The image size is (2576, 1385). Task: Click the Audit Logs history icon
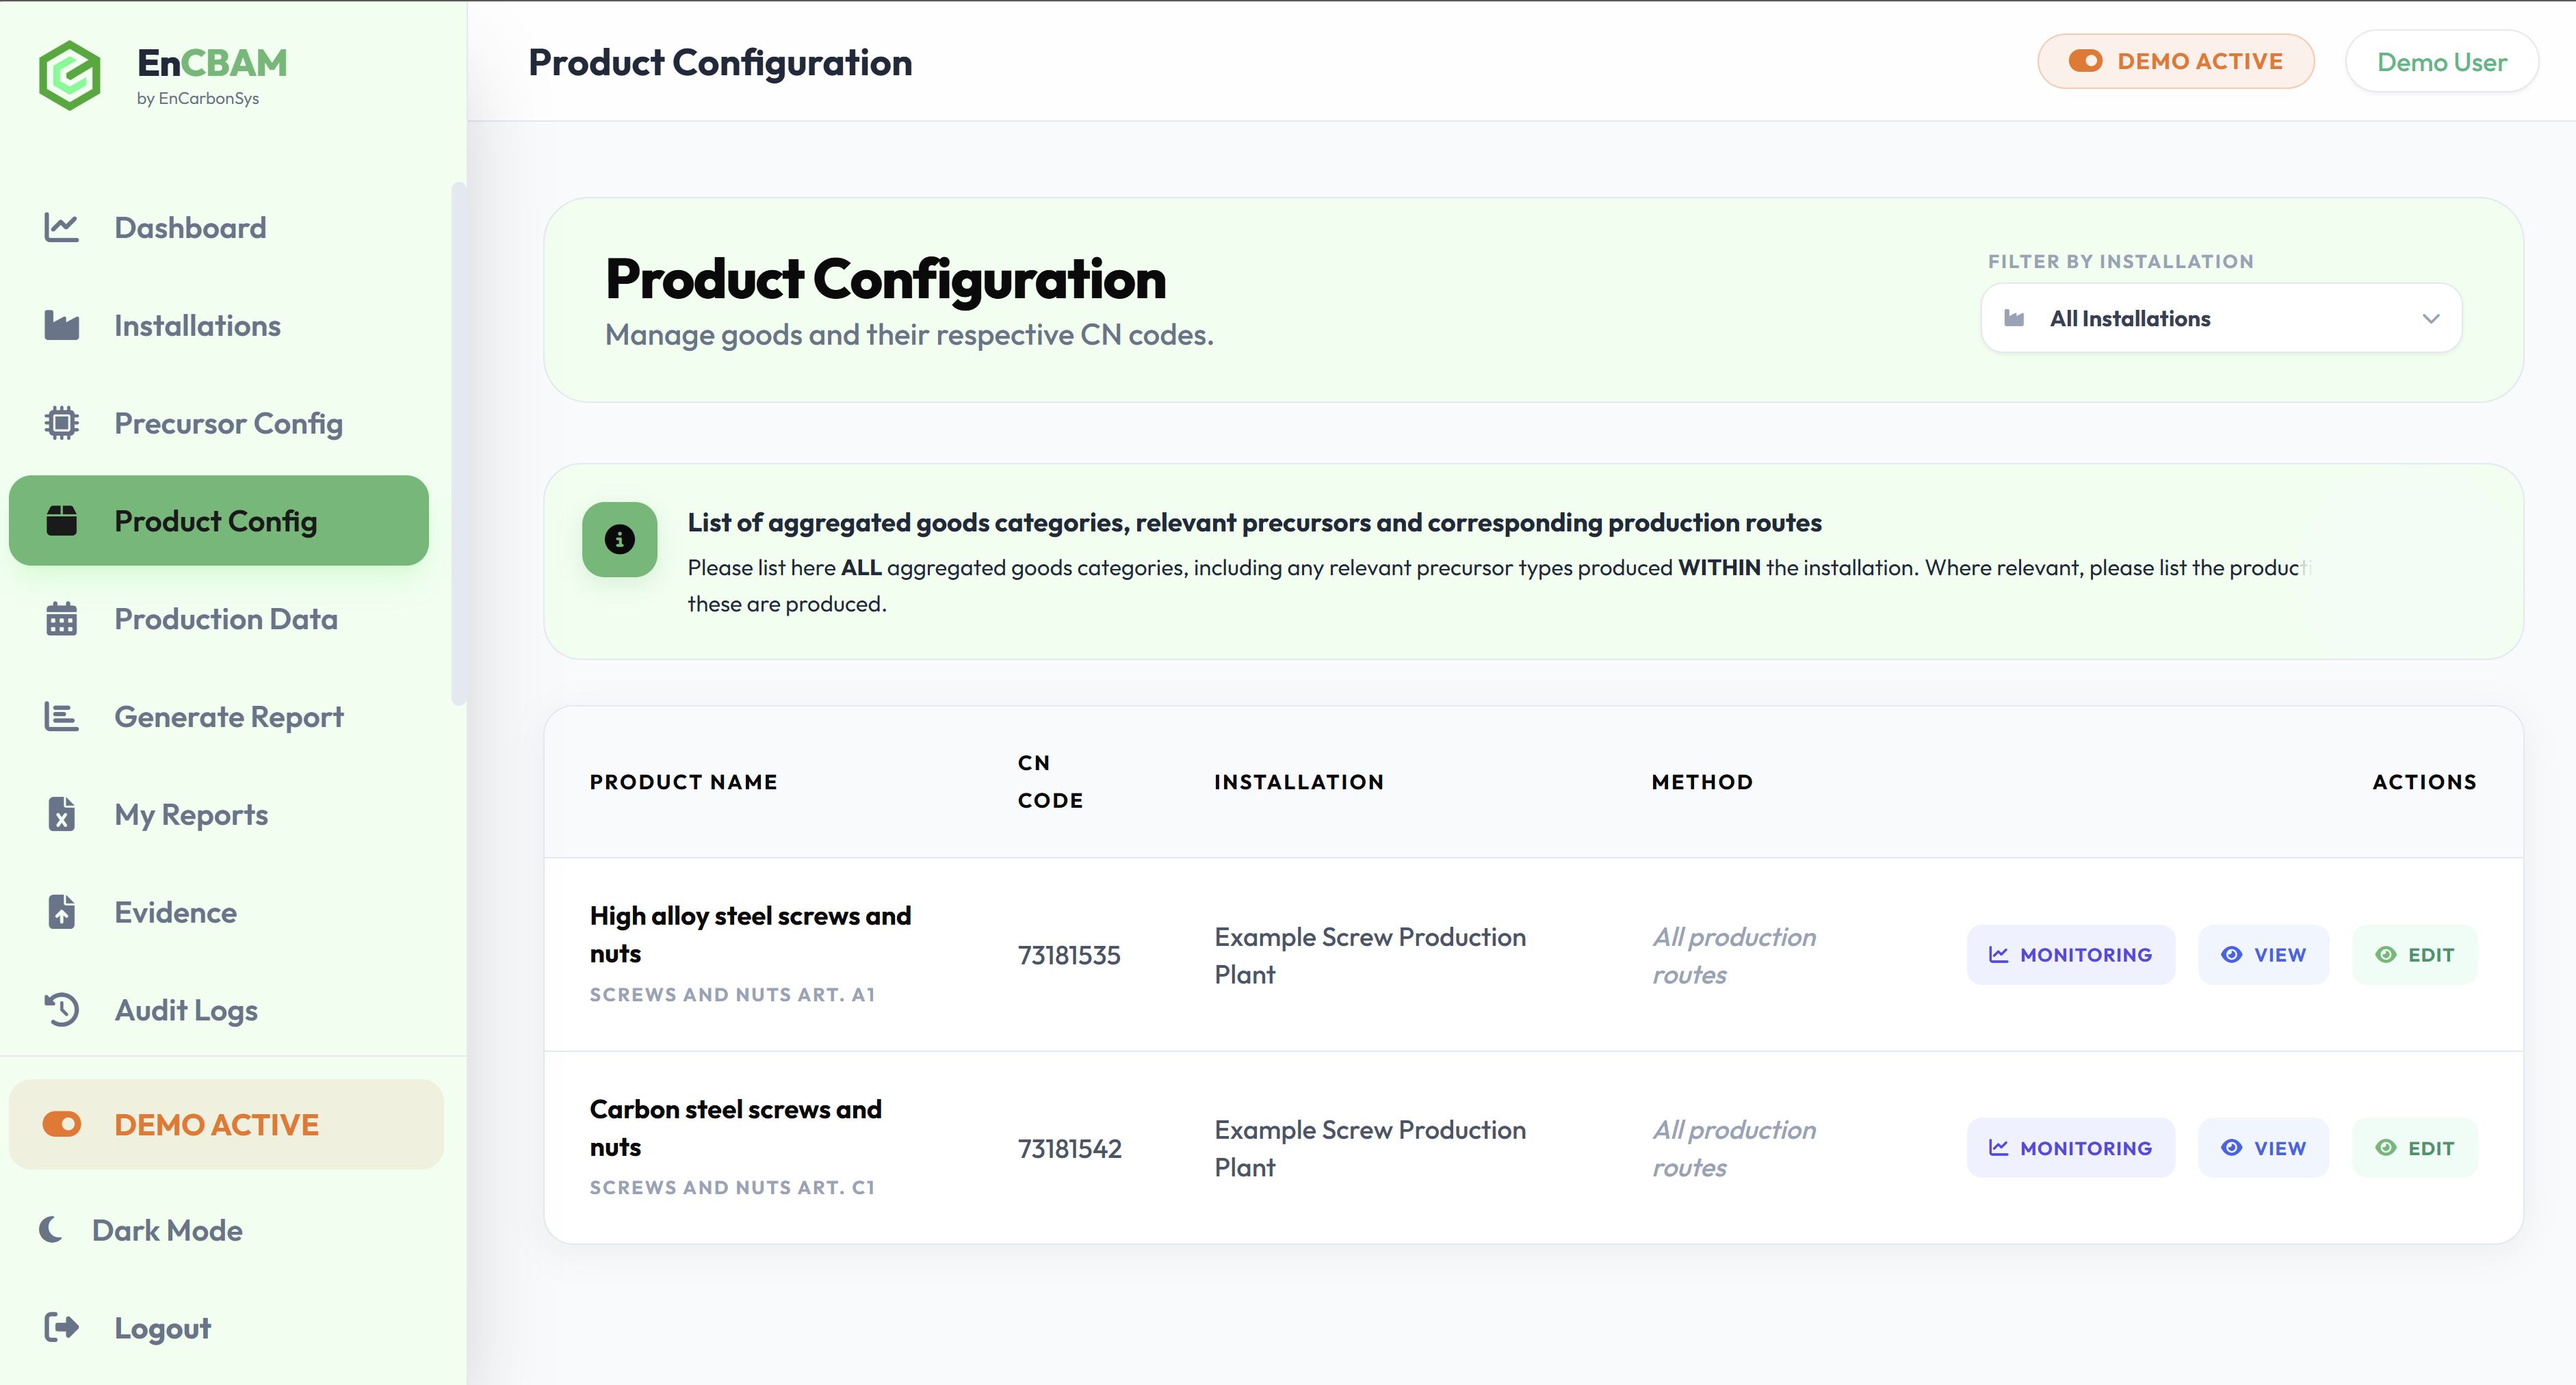tap(62, 1010)
